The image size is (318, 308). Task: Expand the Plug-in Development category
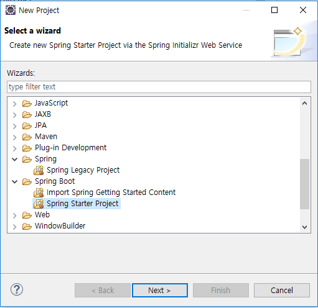(x=14, y=148)
